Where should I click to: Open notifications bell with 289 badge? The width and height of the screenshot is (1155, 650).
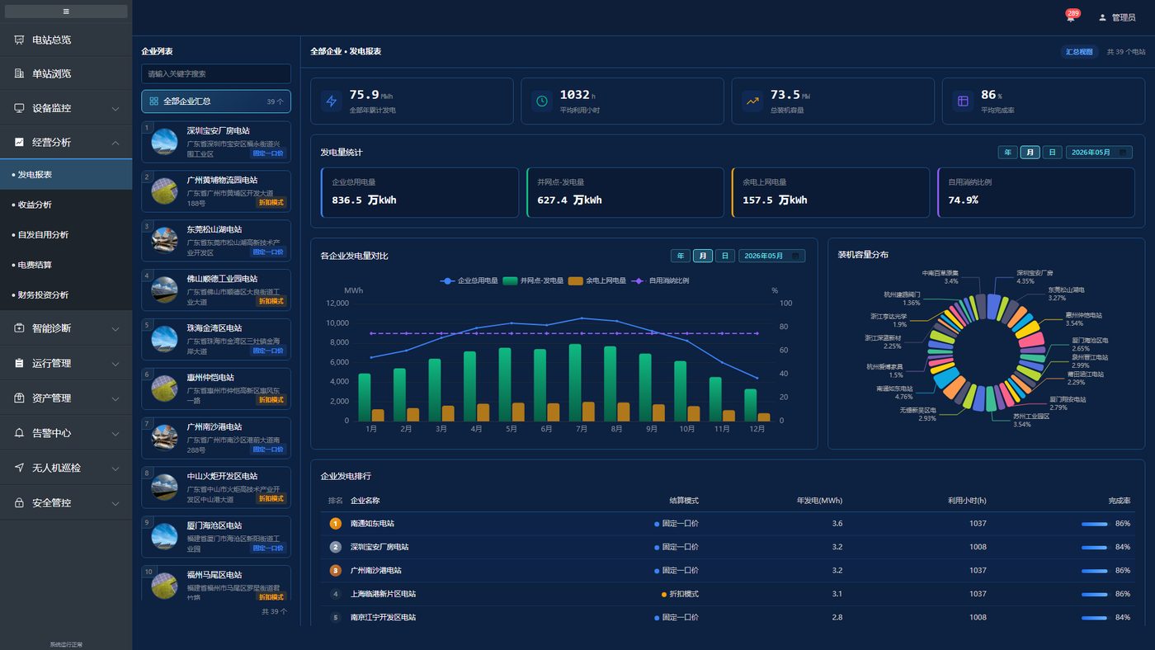tap(1070, 17)
